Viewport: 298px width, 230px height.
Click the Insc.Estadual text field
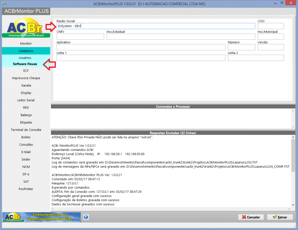coord(181,36)
